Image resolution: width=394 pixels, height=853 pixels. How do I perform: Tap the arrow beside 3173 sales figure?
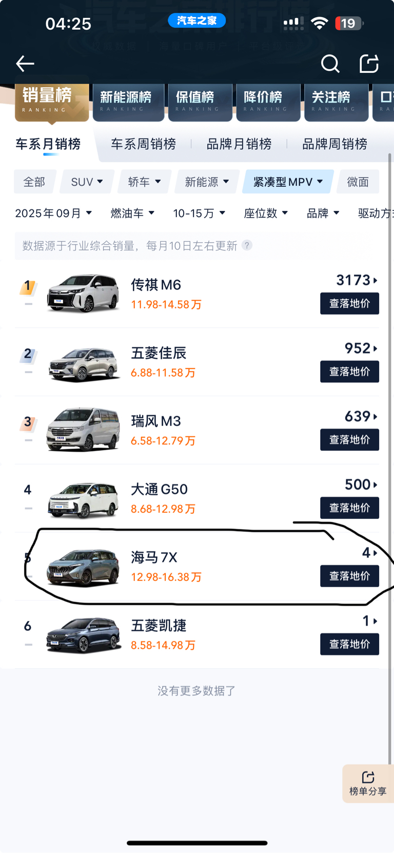pyautogui.click(x=376, y=280)
